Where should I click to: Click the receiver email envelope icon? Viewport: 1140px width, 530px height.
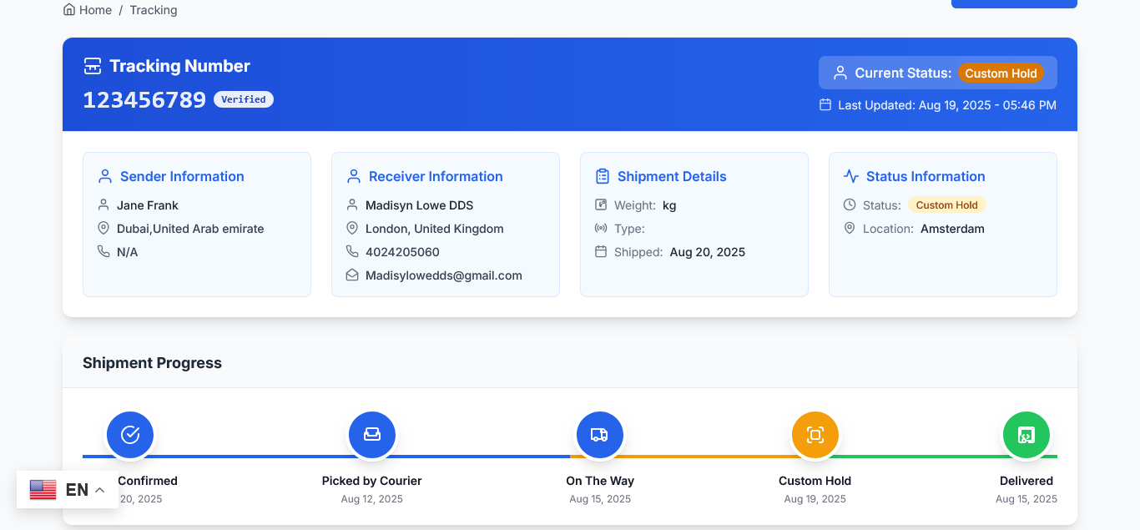(352, 275)
